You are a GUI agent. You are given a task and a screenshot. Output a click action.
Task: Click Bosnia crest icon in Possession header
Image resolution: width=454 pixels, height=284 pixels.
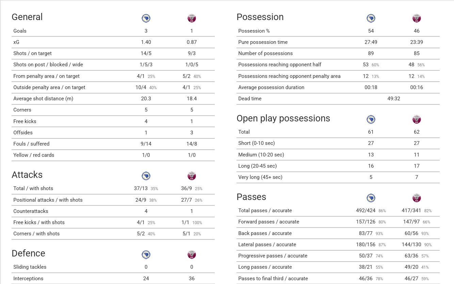coord(371,18)
